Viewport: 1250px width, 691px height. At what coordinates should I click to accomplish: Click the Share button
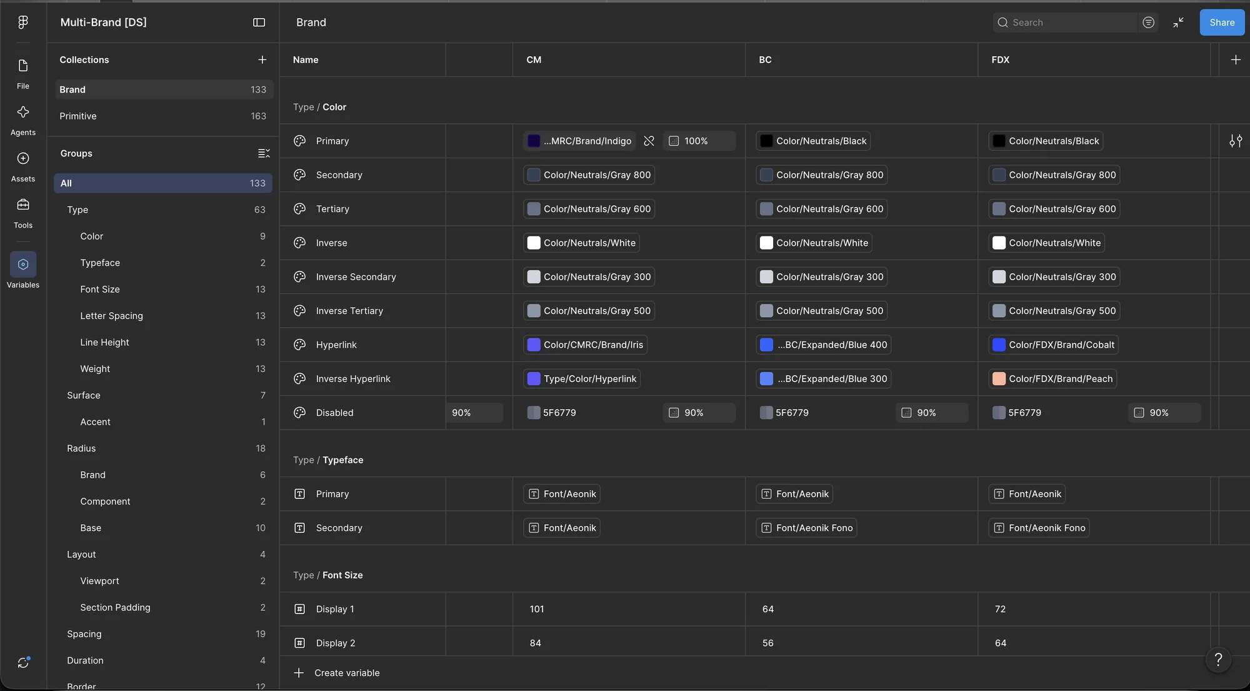1222,23
